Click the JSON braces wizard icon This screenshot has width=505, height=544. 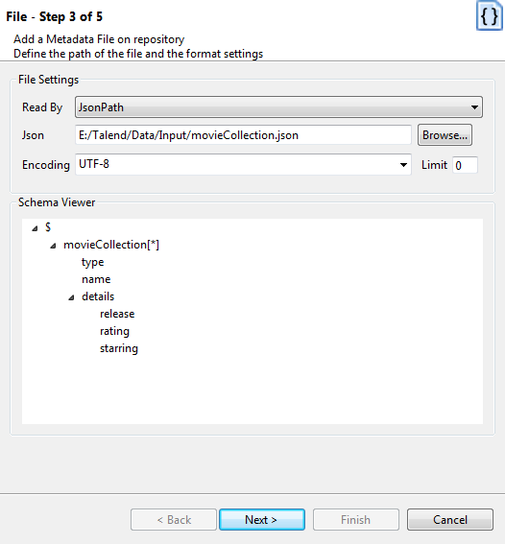coord(490,15)
